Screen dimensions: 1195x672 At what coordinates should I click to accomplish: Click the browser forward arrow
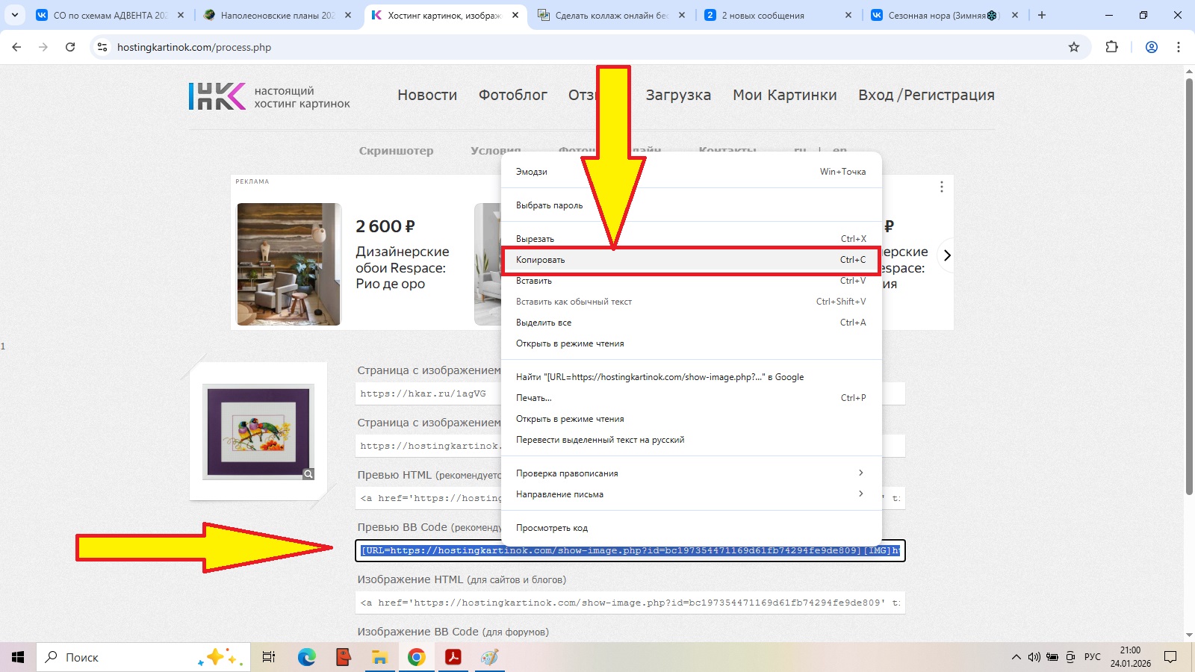click(43, 47)
